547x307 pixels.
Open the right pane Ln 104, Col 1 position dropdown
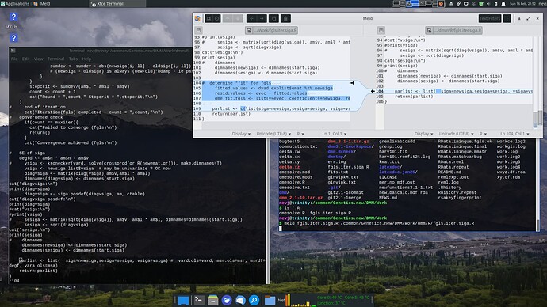pos(515,134)
